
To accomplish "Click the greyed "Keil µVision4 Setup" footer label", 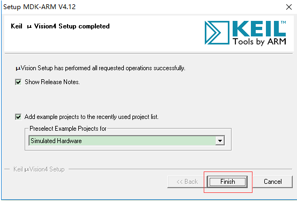I will click(x=39, y=169).
